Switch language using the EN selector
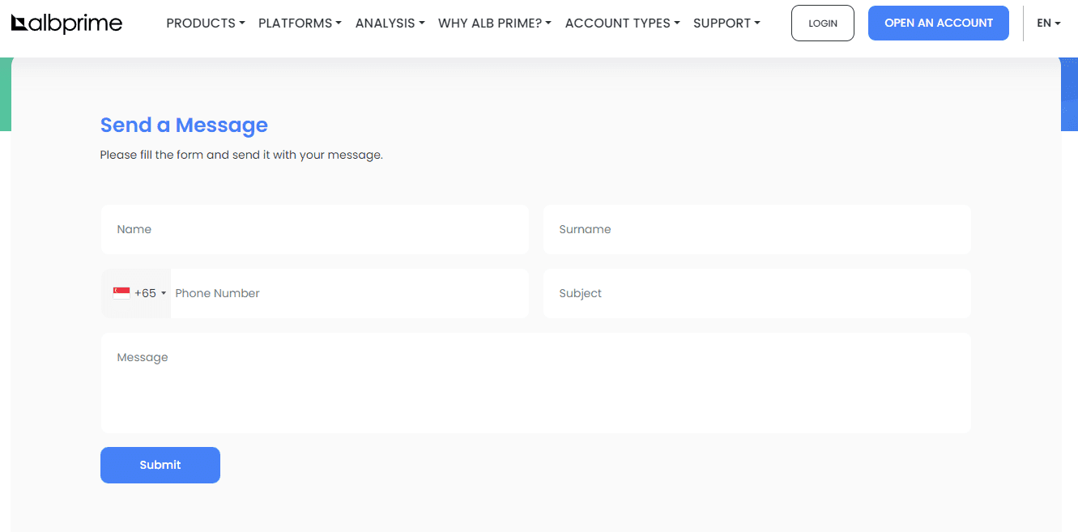Viewport: 1078px width, 532px height. [1048, 23]
